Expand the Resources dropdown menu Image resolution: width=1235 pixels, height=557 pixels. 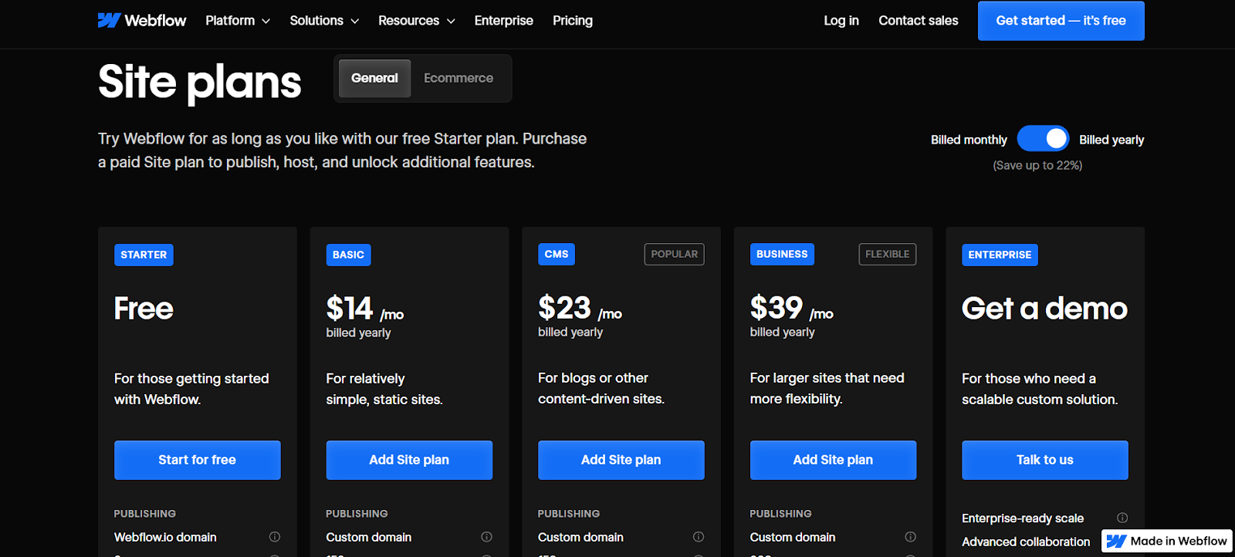(417, 21)
